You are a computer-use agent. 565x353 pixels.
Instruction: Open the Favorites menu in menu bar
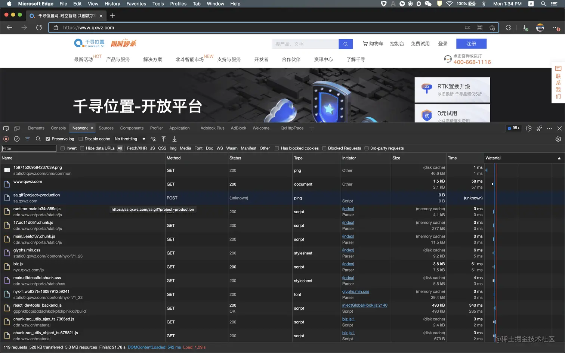136,4
